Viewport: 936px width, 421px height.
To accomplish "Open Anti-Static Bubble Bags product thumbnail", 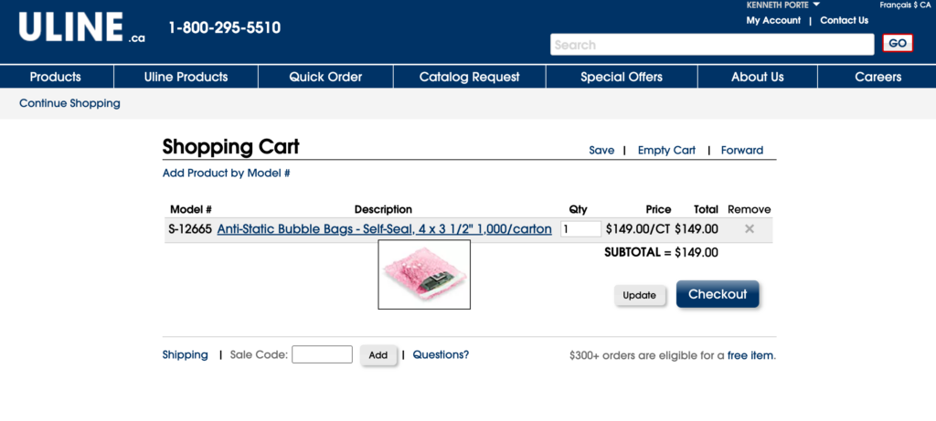I will [424, 275].
